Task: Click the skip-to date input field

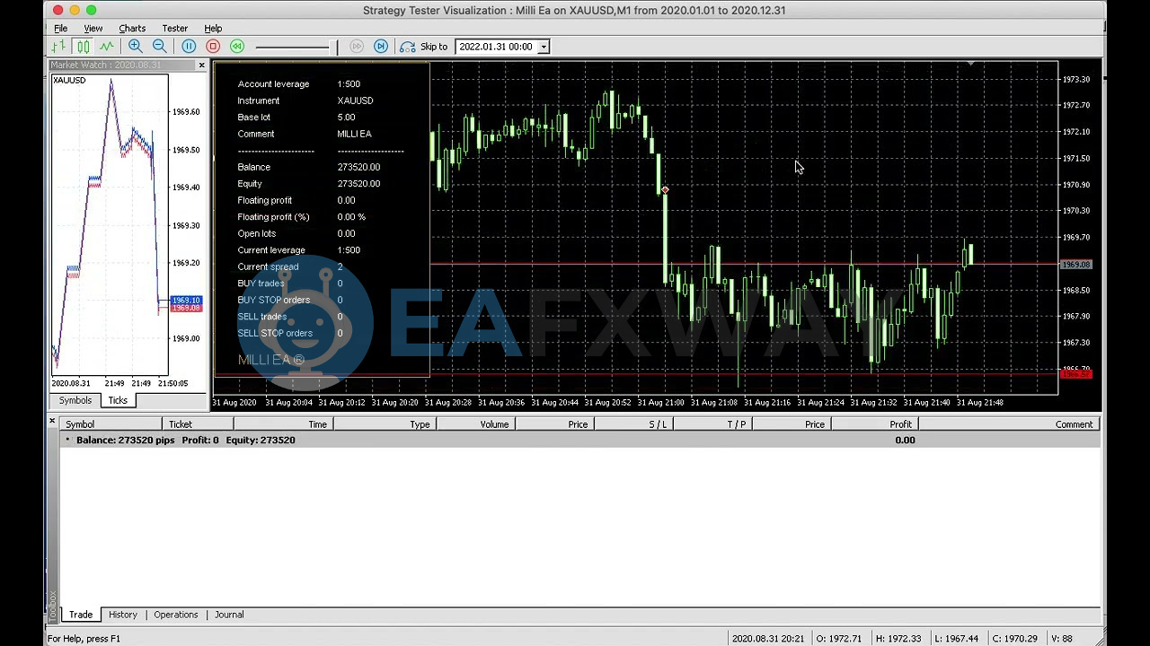Action: click(495, 47)
